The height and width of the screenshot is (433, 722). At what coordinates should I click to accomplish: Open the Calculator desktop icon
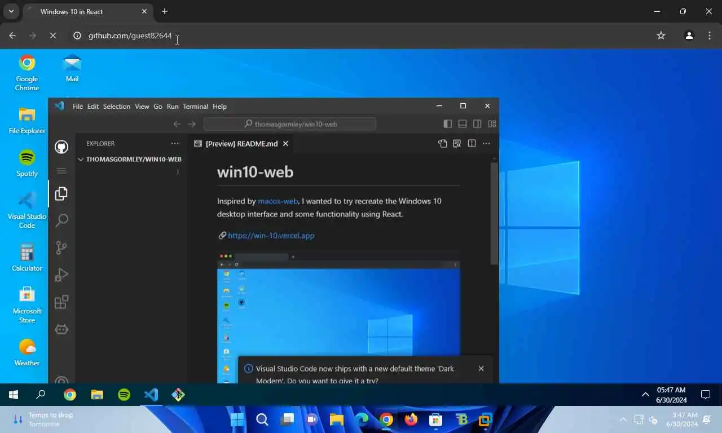point(27,258)
